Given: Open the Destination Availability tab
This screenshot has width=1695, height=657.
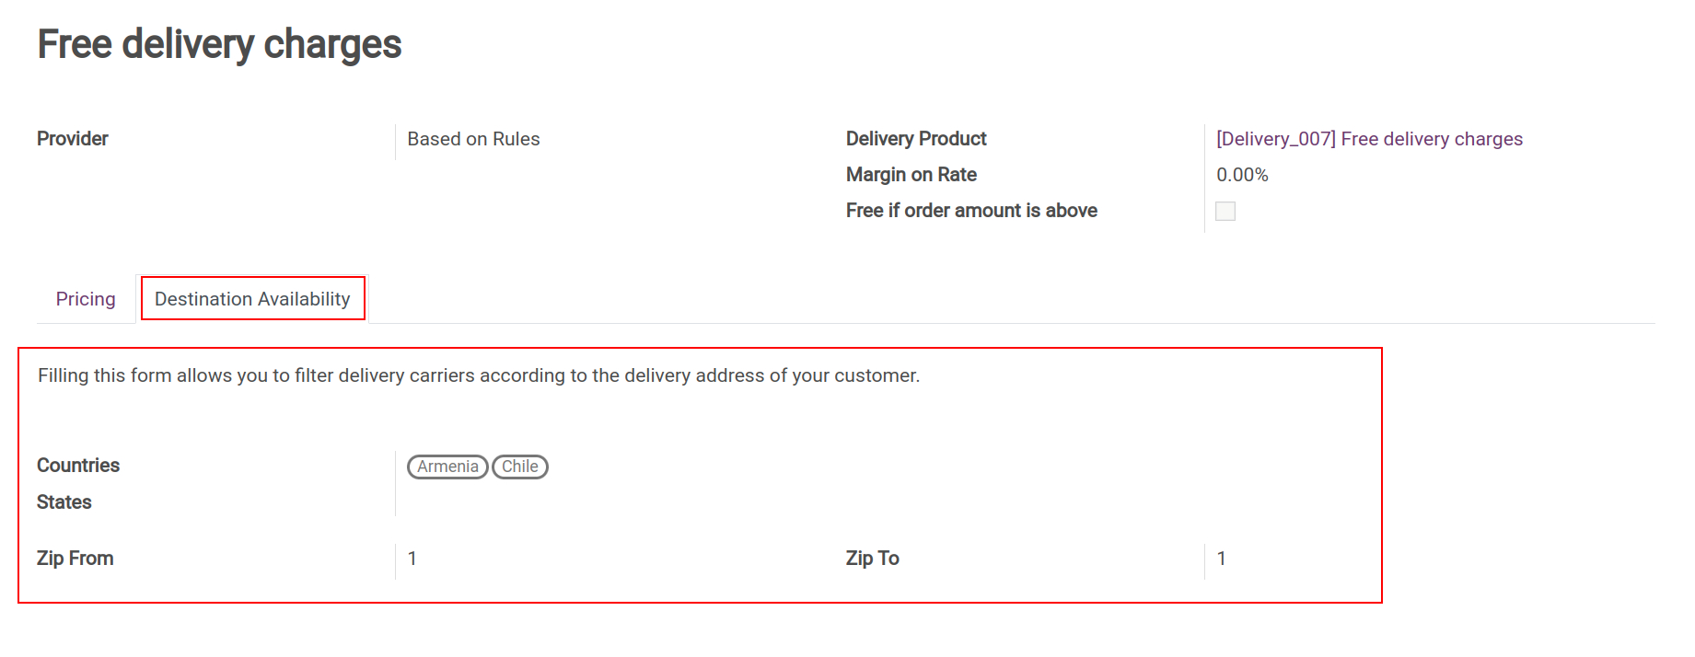Looking at the screenshot, I should point(252,299).
